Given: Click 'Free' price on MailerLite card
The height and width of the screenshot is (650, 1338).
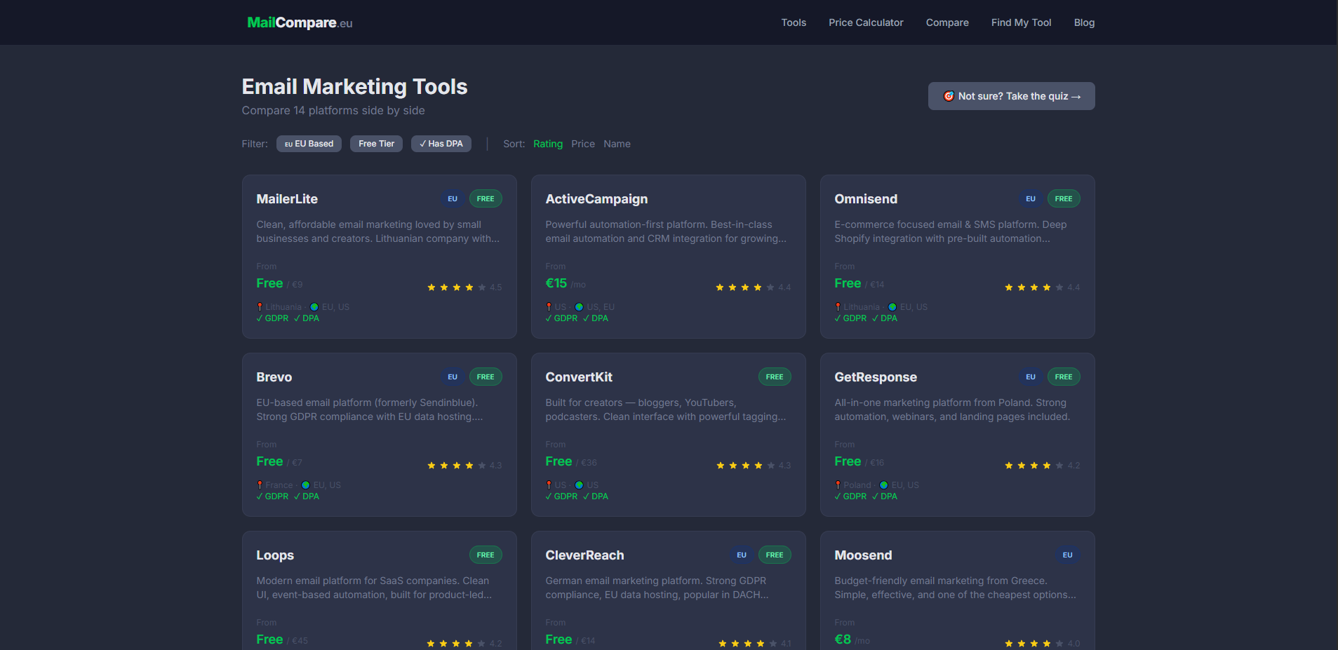Looking at the screenshot, I should 269,283.
